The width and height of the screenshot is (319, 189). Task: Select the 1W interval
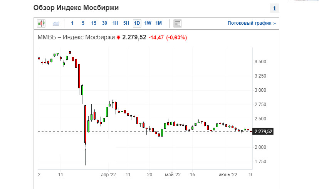click(x=148, y=23)
